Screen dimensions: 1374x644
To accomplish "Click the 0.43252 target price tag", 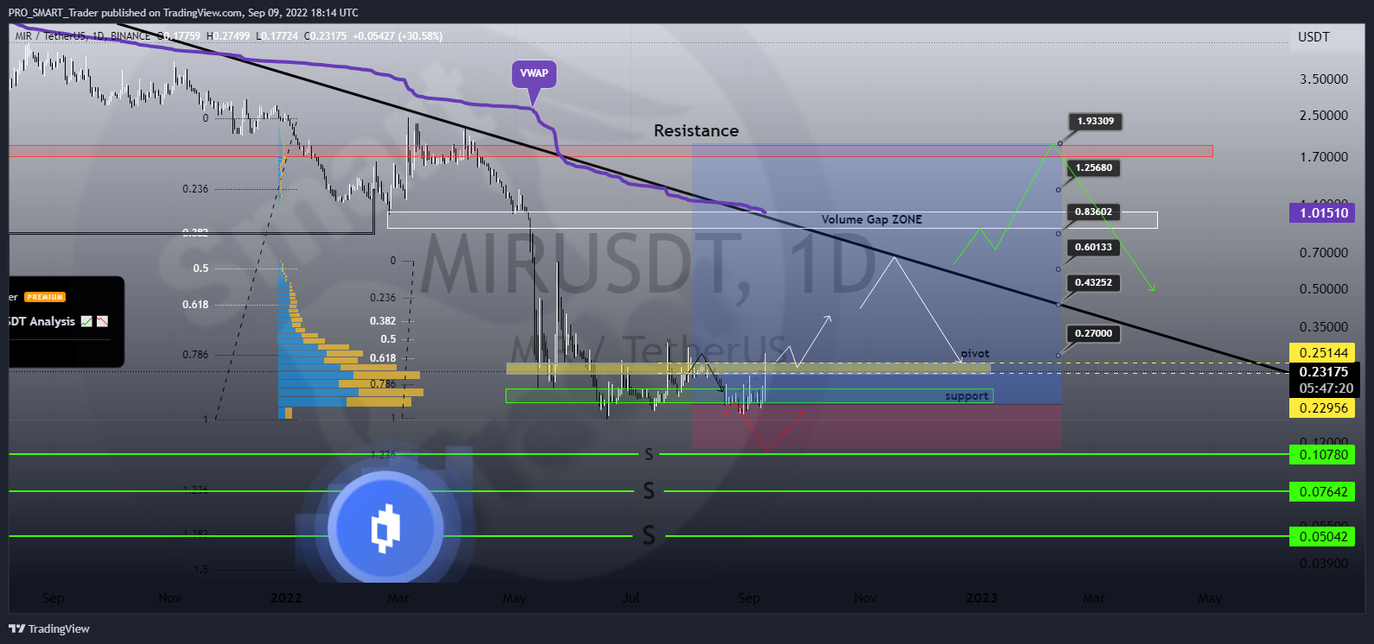I will 1093,282.
